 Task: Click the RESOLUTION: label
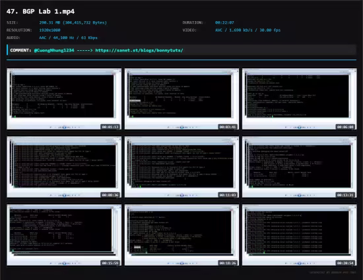pyautogui.click(x=19, y=30)
